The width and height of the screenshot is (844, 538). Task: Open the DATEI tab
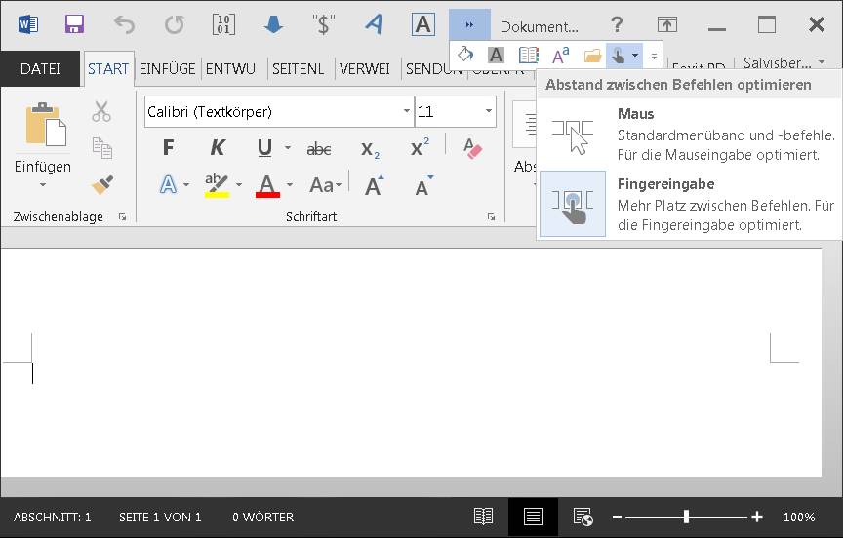click(x=40, y=69)
